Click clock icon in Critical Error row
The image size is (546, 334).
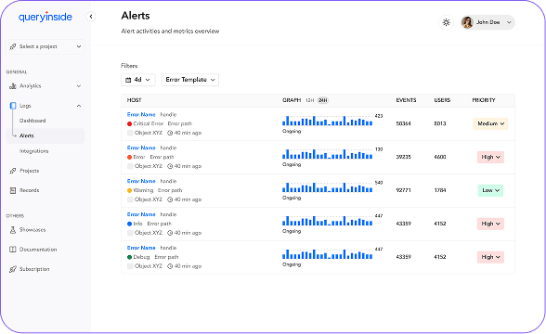[x=170, y=133]
